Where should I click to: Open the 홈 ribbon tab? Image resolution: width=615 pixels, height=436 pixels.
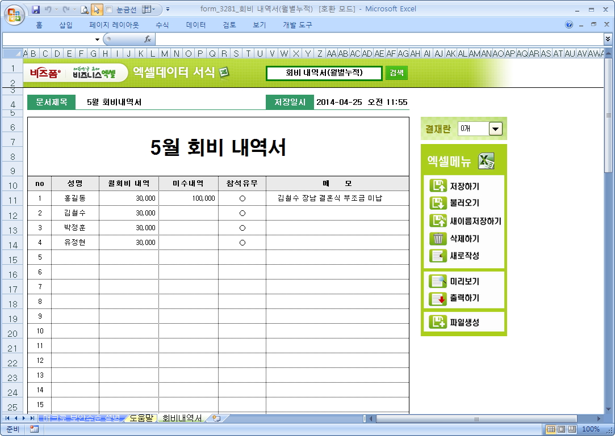click(39, 25)
